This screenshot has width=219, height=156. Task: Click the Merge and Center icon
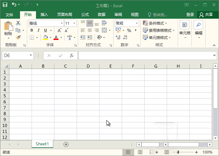coord(104,30)
